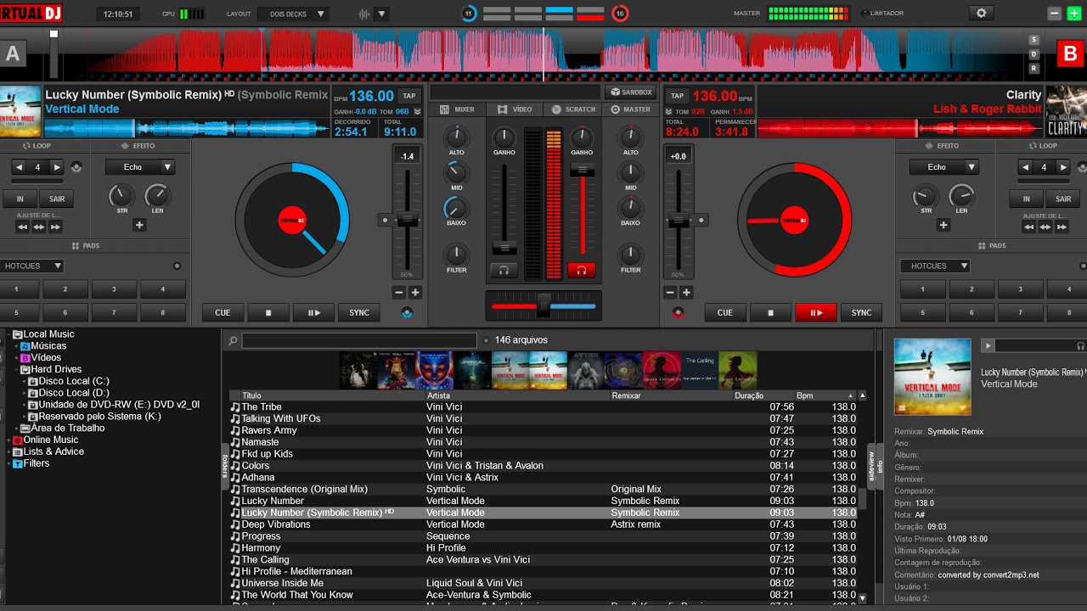Toggle headphone cue on left mixer channel
The image size is (1087, 611).
pos(504,271)
